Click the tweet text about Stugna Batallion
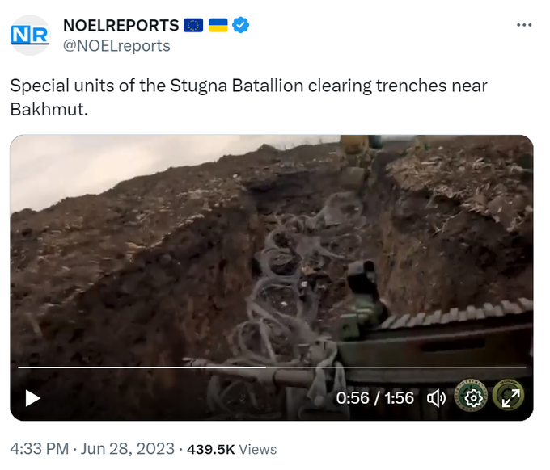This screenshot has width=550, height=470. [x=248, y=98]
